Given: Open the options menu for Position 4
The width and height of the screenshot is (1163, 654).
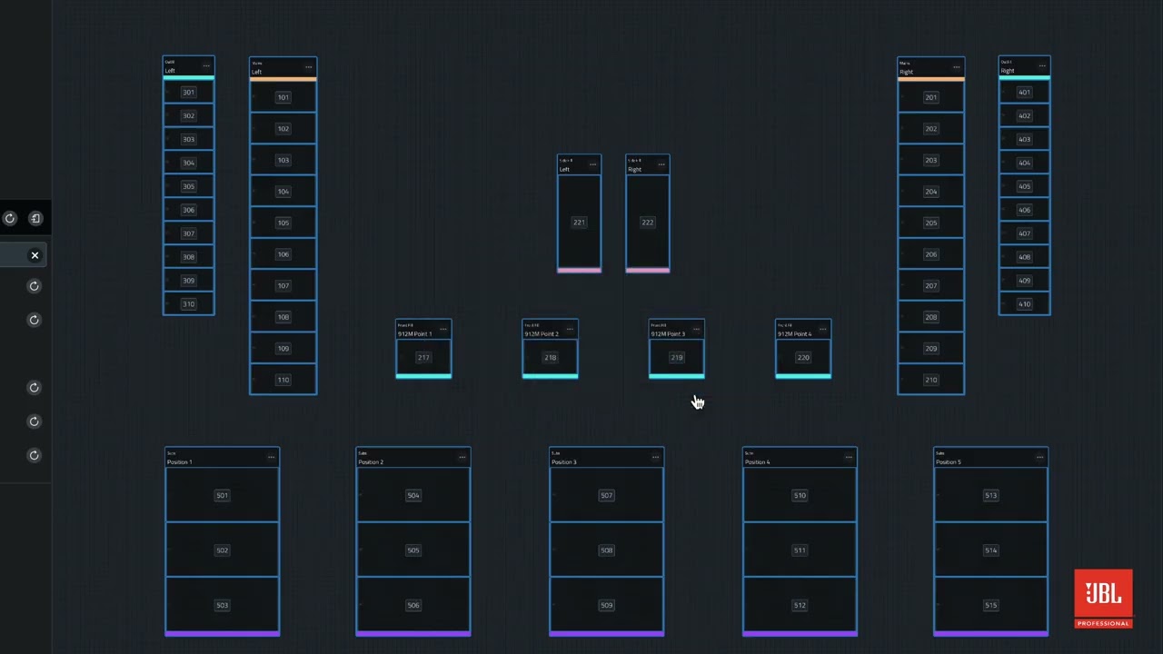Looking at the screenshot, I should coord(849,457).
